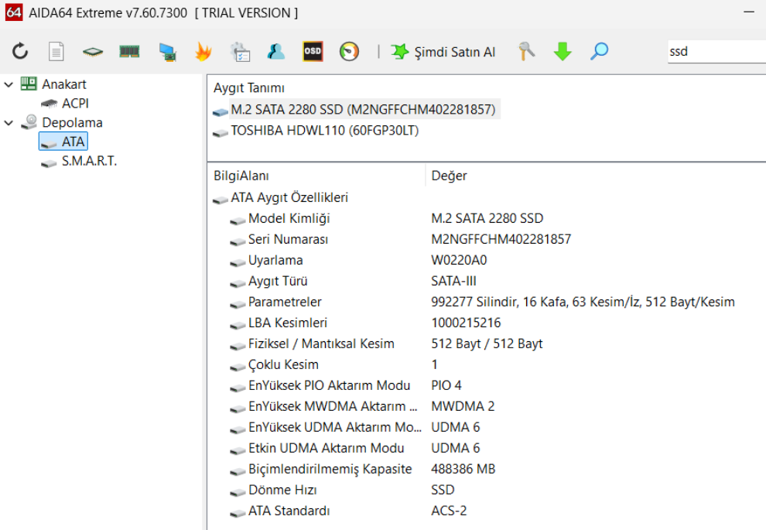Click the user profile toolbar icon
The height and width of the screenshot is (530, 766).
pyautogui.click(x=276, y=51)
